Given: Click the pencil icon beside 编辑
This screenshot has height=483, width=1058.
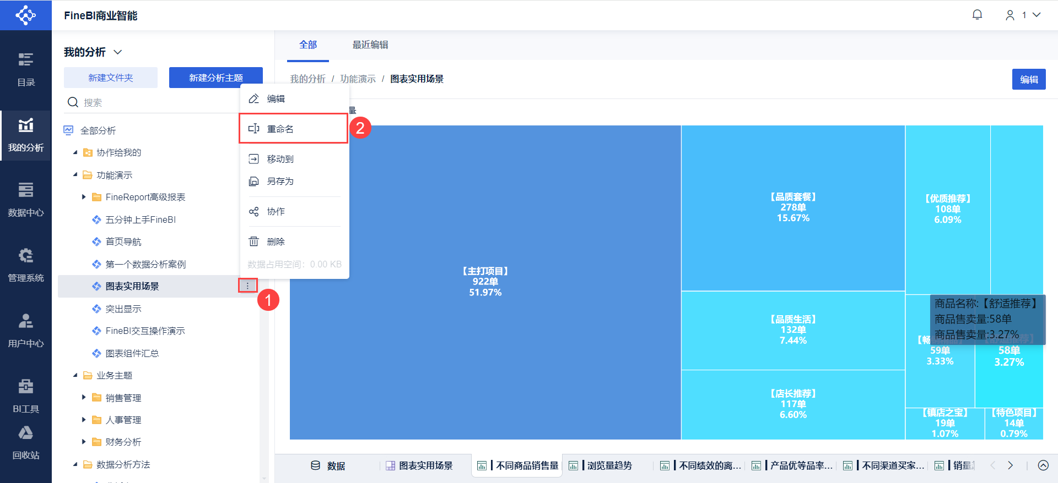Looking at the screenshot, I should [253, 99].
